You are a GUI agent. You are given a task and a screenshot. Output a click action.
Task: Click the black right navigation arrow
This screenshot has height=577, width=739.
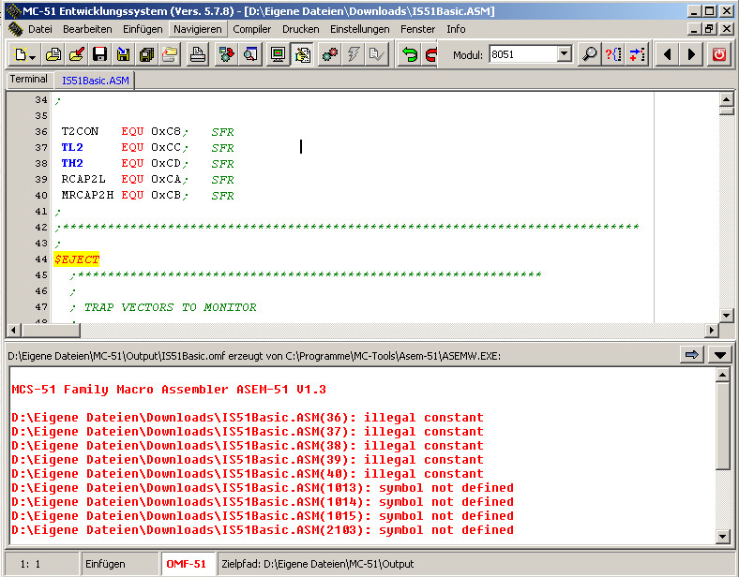pyautogui.click(x=691, y=54)
